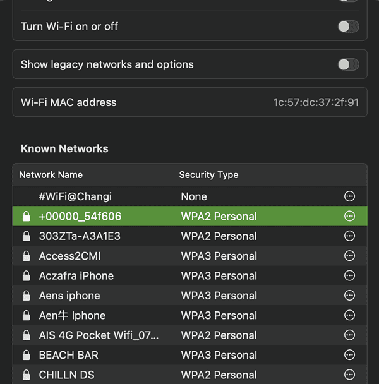Open more options for CHILLN DS

[x=349, y=375]
